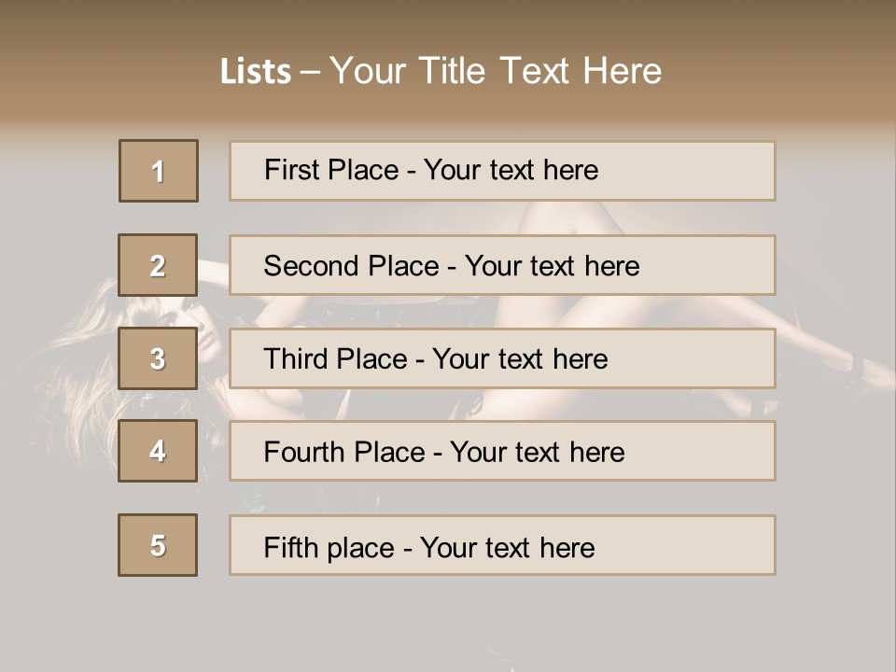Click the word "Here" in the title
This screenshot has height=672, width=896.
(623, 71)
